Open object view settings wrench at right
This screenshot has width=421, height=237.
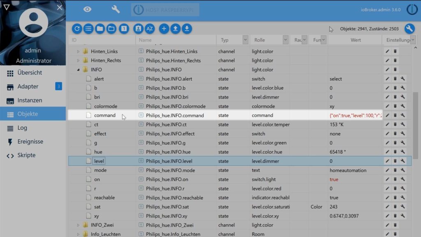click(x=409, y=29)
